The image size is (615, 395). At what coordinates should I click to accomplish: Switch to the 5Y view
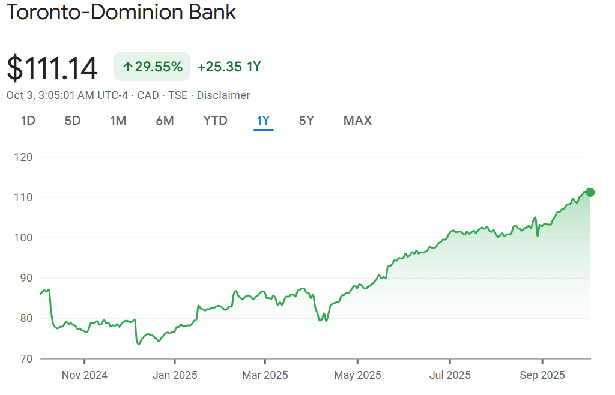pos(306,121)
